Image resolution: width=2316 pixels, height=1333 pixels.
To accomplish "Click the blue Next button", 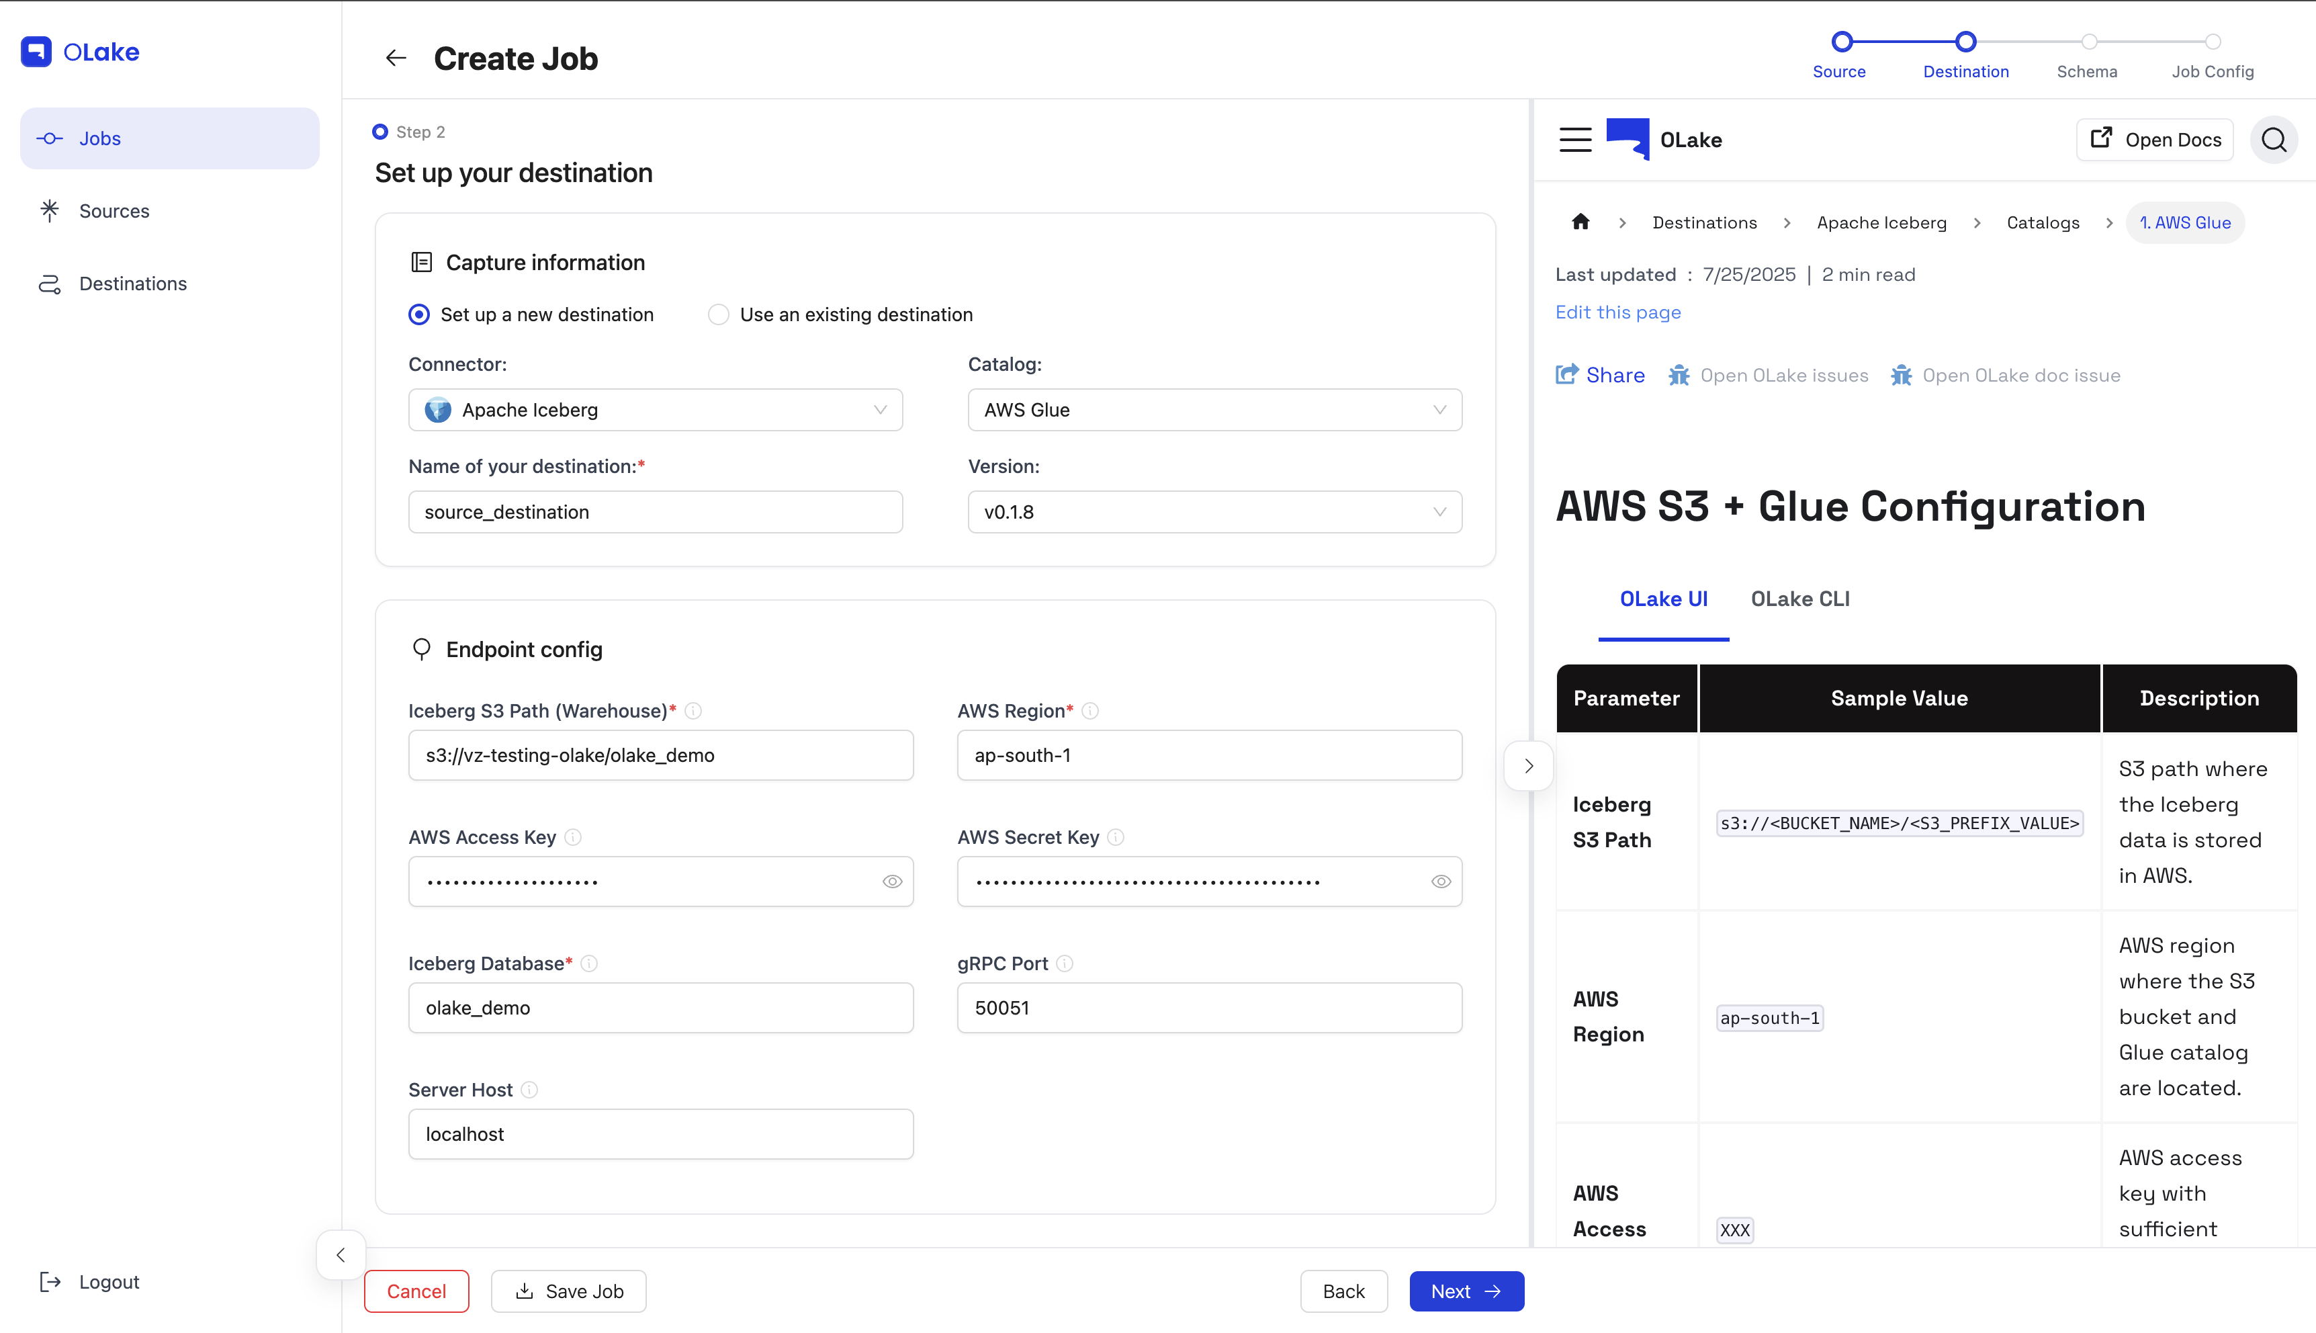I will [1466, 1291].
